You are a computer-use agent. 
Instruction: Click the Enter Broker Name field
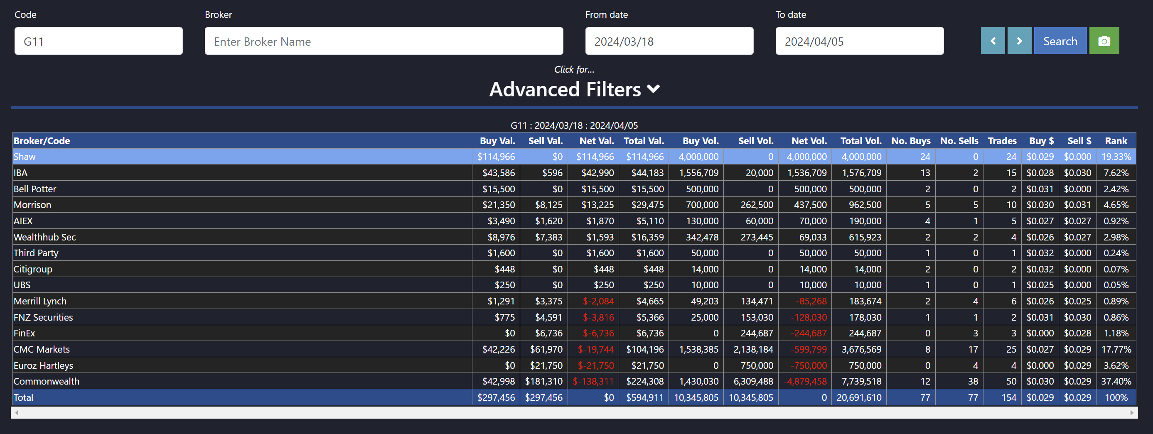384,41
